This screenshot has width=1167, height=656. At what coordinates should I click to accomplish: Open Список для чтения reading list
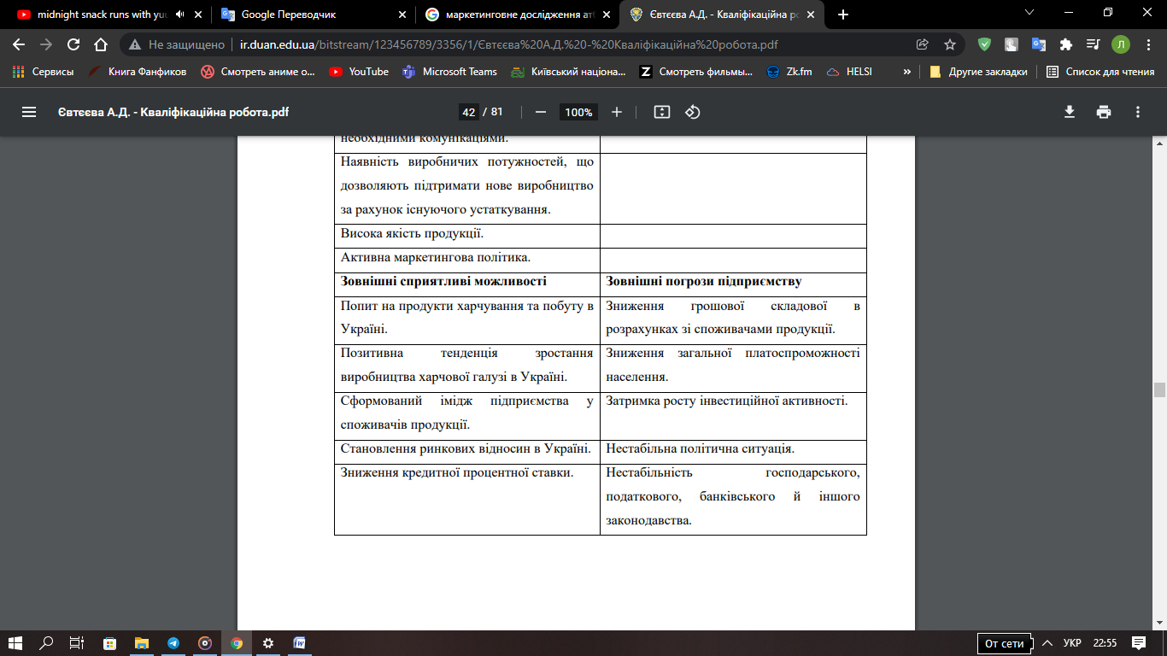click(1101, 72)
